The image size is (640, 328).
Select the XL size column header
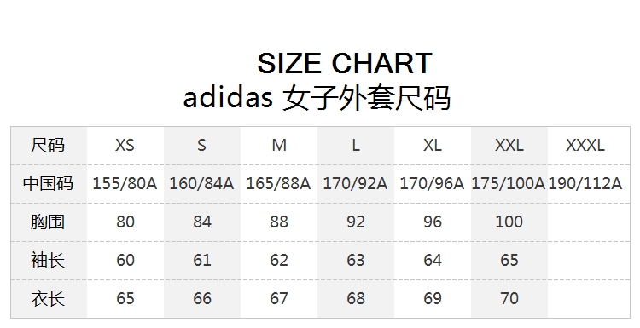tap(433, 145)
